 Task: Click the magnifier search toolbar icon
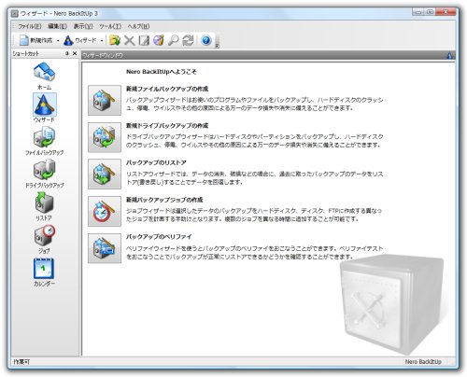point(173,40)
